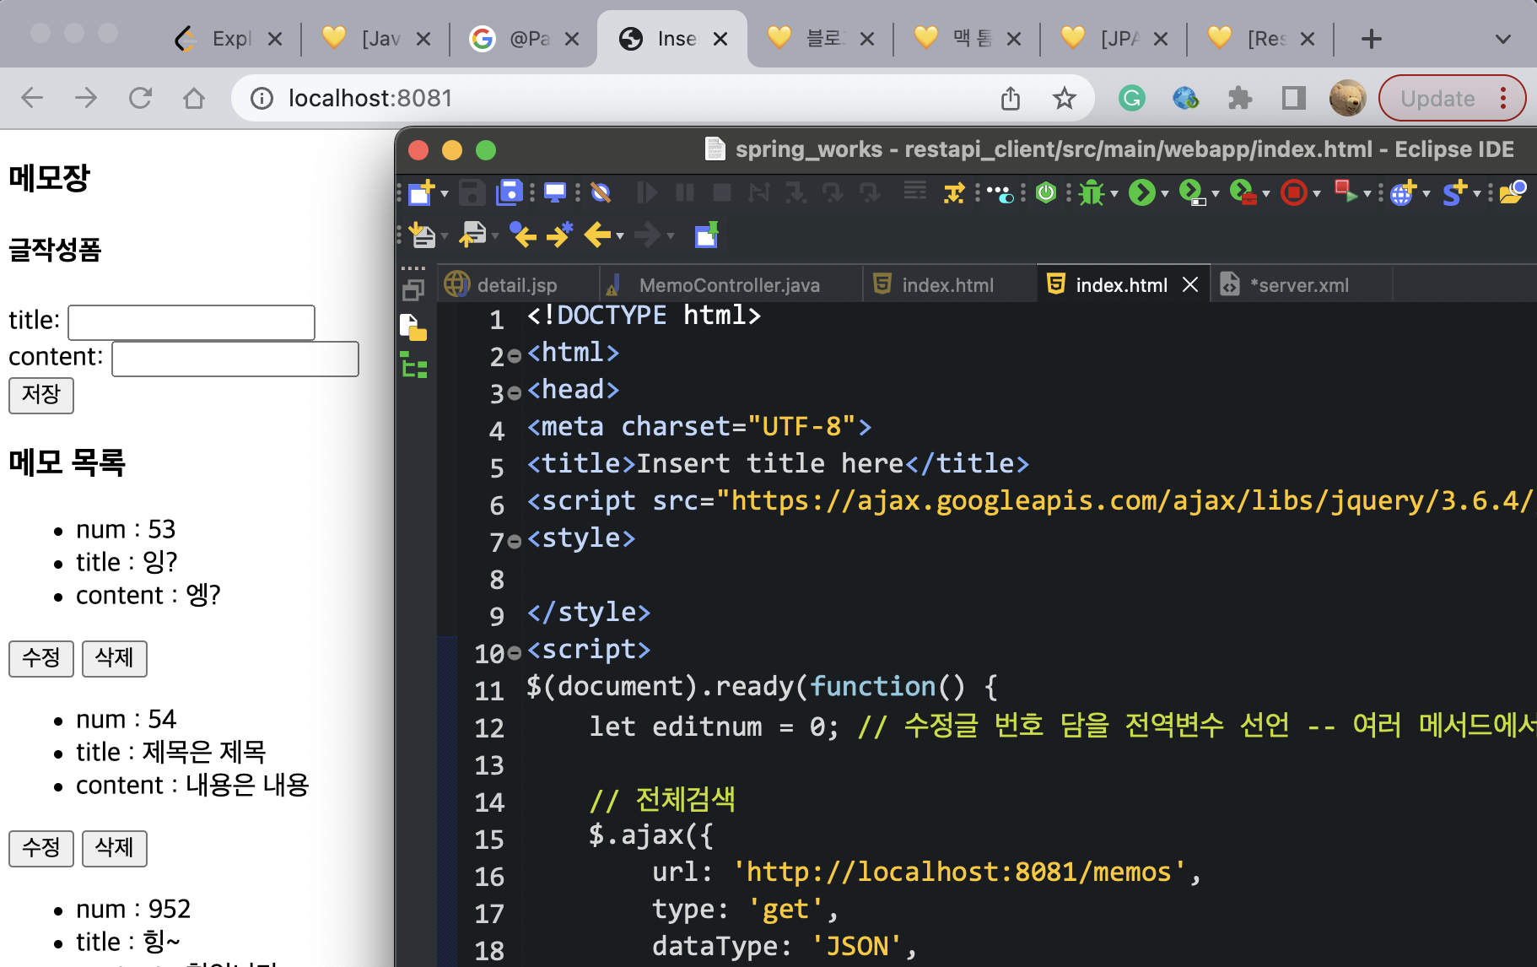Screen dimensions: 1537x967
Task: Open the tab search chevron dropdown in Chrome
Action: (x=1502, y=39)
